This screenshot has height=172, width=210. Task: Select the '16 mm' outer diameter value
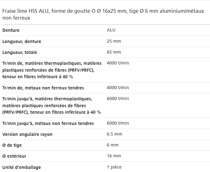point(114,156)
